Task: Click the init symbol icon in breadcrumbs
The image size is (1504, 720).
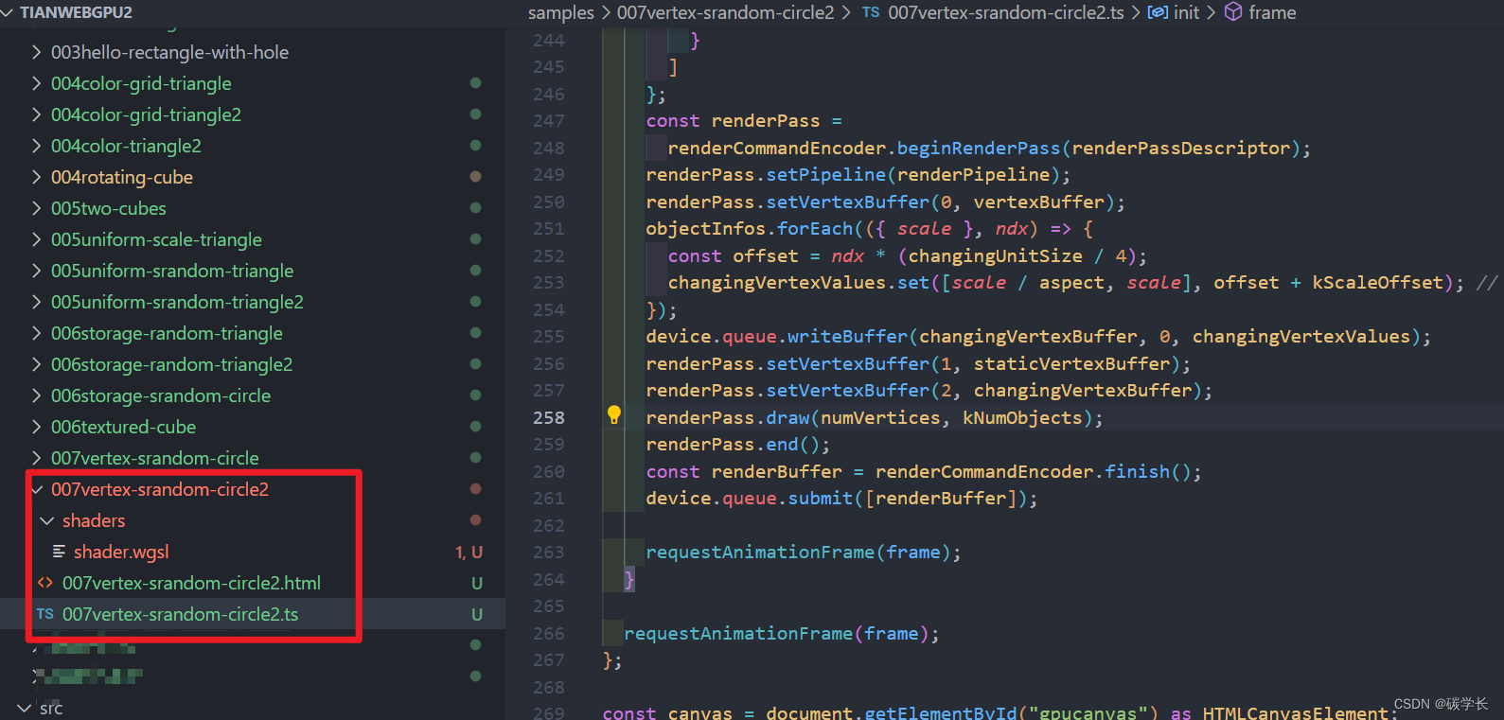Action: coord(1157,12)
